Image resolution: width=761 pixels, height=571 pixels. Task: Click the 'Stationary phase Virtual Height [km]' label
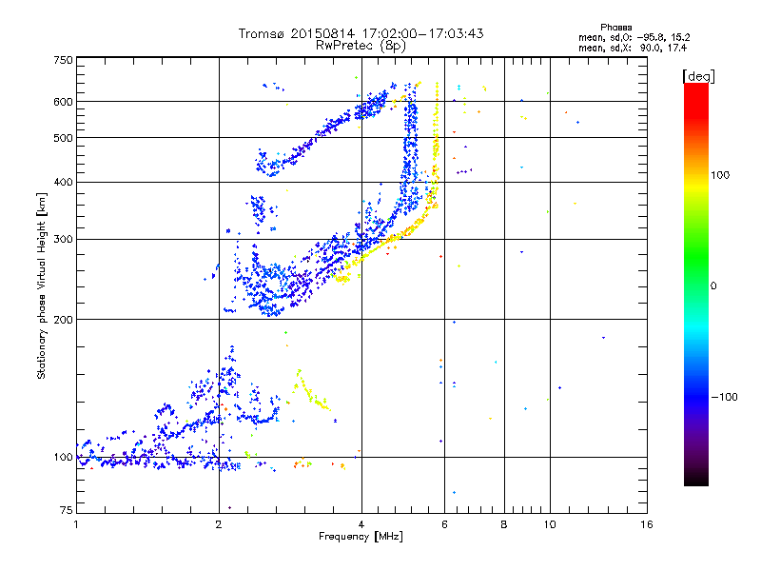coord(42,285)
